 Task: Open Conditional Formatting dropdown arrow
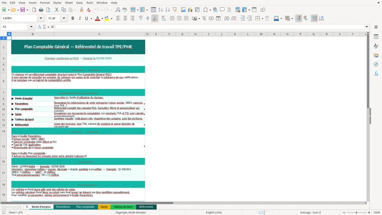(x=292, y=18)
